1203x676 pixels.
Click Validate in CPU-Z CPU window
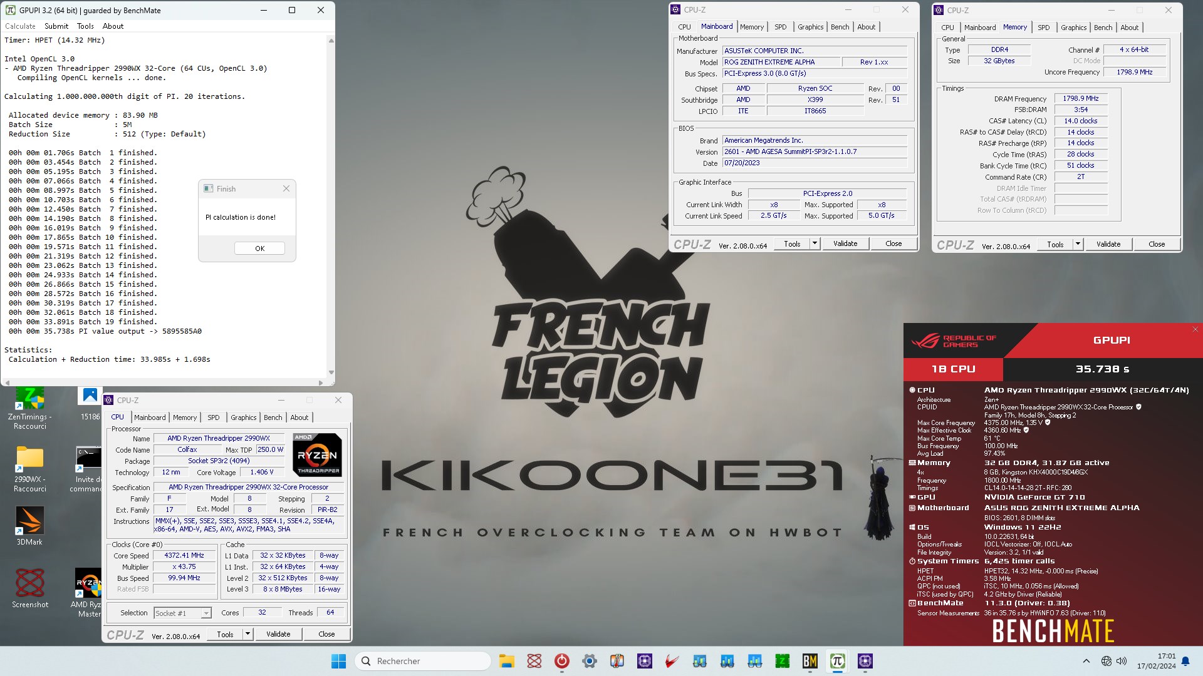click(278, 634)
